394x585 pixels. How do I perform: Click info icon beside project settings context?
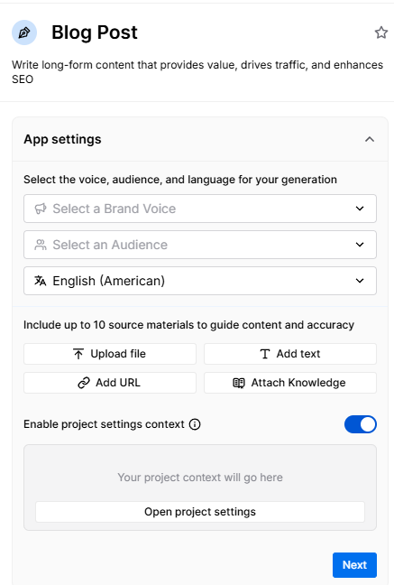[x=195, y=424]
